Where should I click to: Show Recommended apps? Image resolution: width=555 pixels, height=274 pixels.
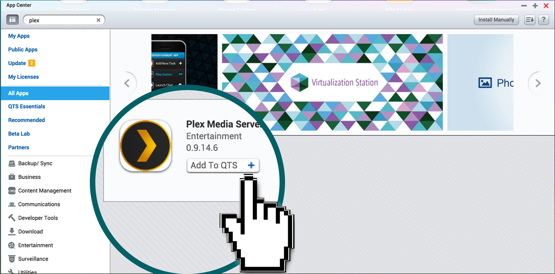pyautogui.click(x=26, y=120)
